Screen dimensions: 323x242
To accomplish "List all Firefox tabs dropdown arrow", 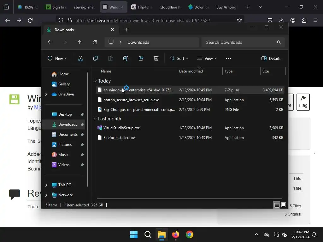I will click(260, 7).
